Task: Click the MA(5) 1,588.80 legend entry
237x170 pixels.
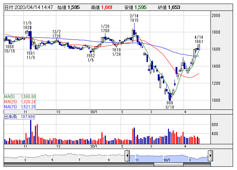Action: [x=20, y=97]
